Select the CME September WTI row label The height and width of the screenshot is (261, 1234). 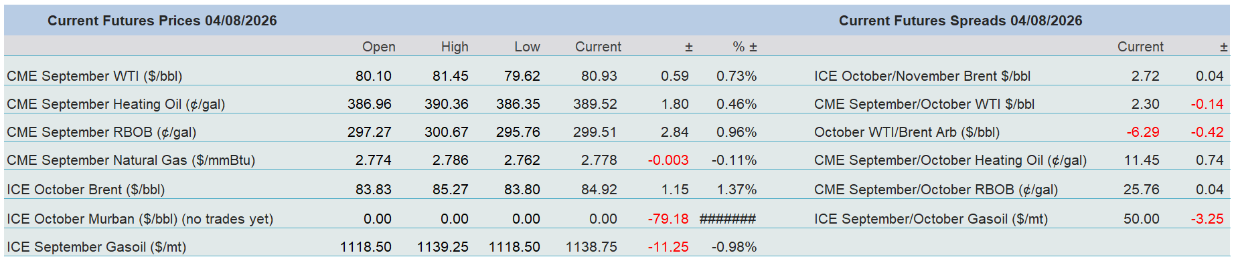click(94, 76)
